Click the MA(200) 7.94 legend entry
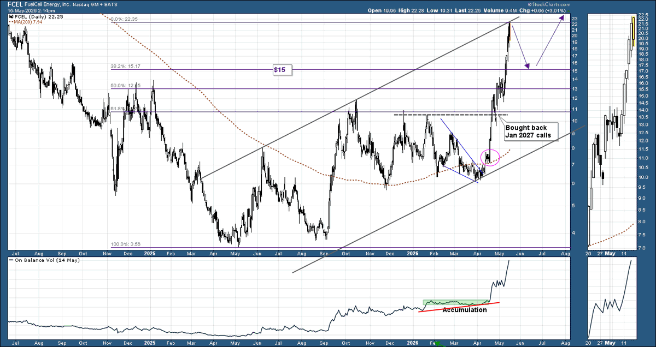This screenshot has height=347, width=656. pyautogui.click(x=26, y=22)
